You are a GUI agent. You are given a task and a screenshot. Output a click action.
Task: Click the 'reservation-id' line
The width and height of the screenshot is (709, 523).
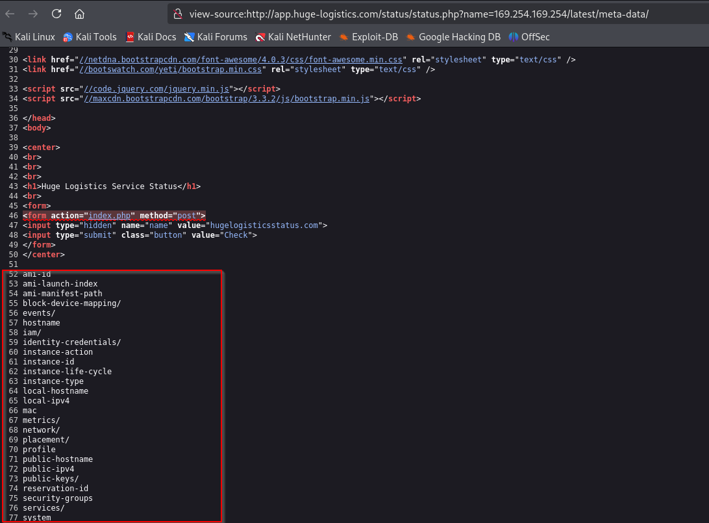[56, 489]
